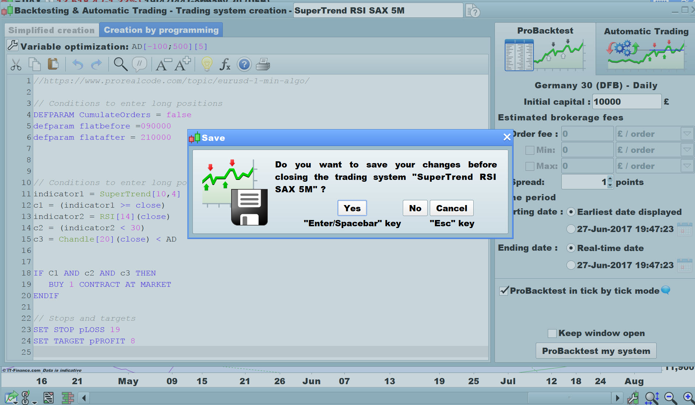Click code line 'BUY 1 CONTRACT AT MARKET'
This screenshot has height=405, width=695.
point(110,284)
